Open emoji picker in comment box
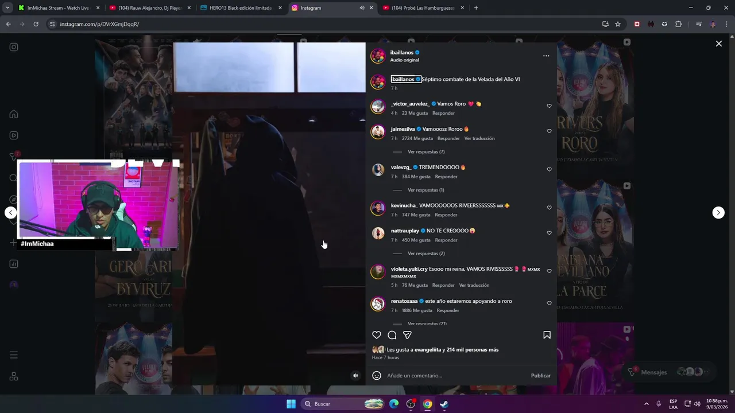Viewport: 735px width, 413px height. coord(377,376)
